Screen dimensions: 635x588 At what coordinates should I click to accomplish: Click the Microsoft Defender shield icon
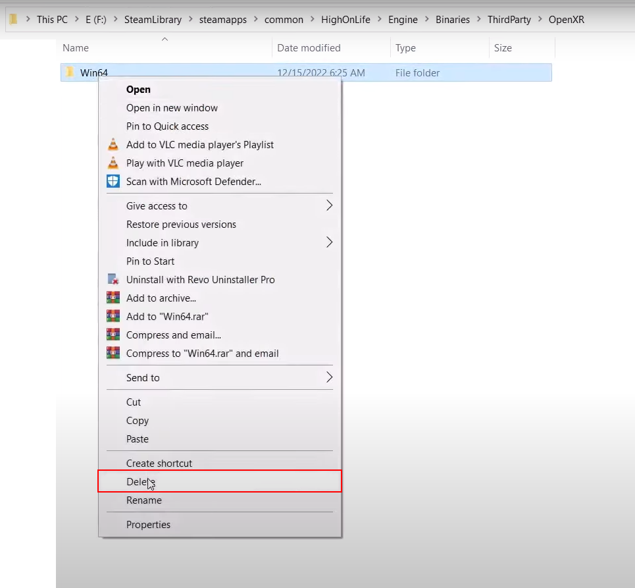click(x=113, y=182)
